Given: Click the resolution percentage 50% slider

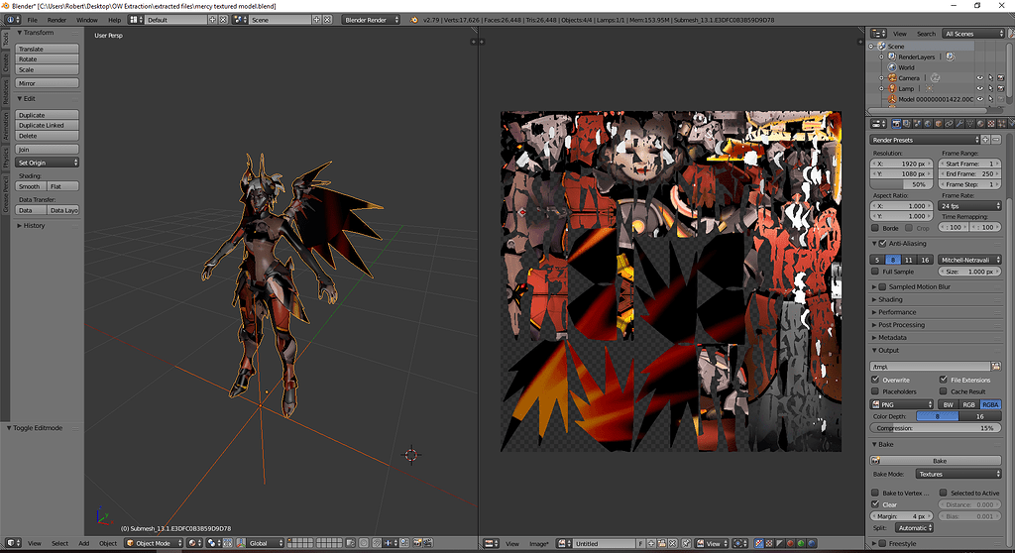Looking at the screenshot, I should click(x=902, y=184).
